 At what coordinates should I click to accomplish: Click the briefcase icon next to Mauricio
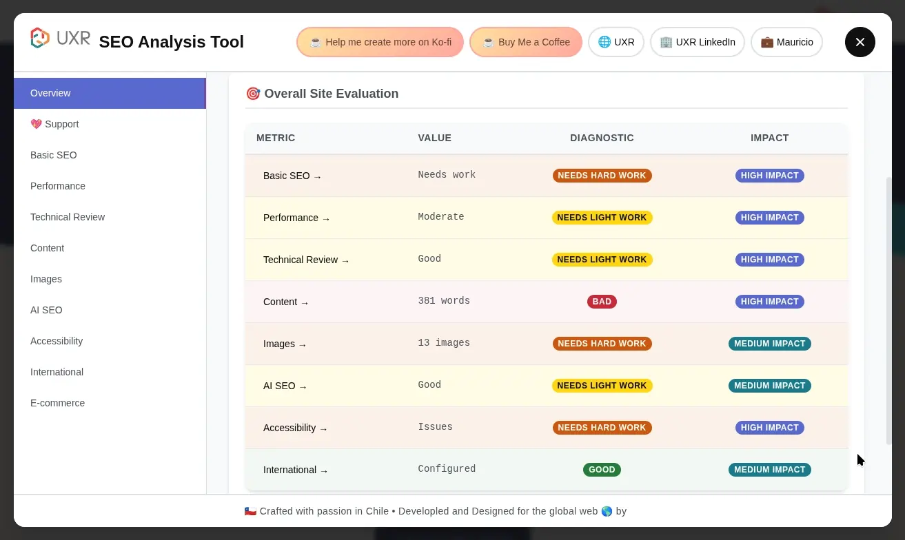pyautogui.click(x=766, y=42)
